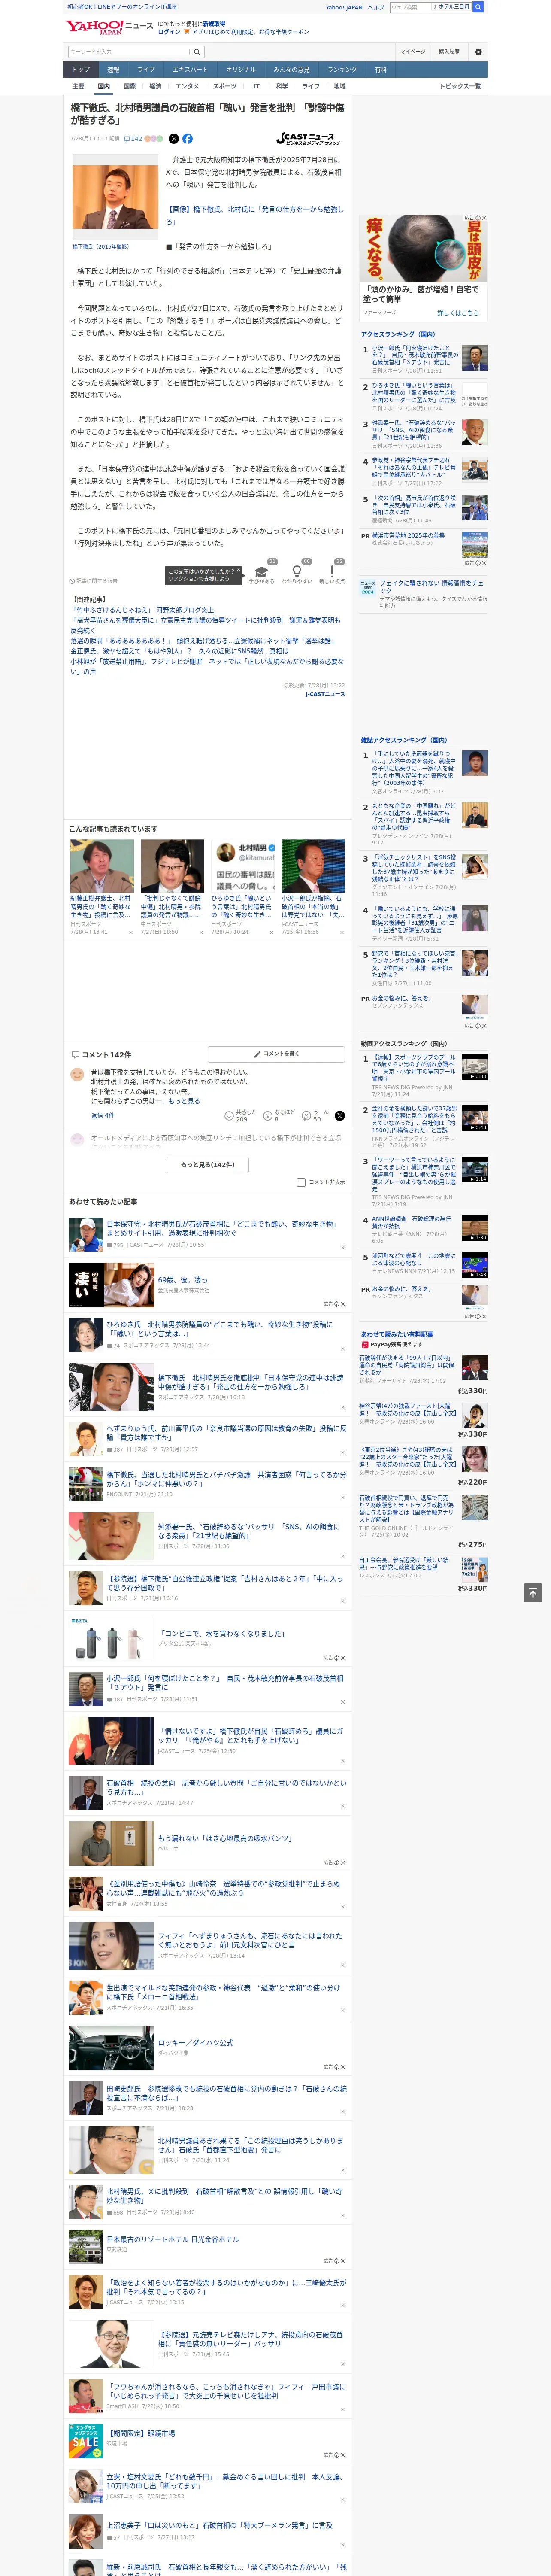This screenshot has height=2576, width=551.
Task: Click 記事に関する報告 report icon
Action: 93,580
